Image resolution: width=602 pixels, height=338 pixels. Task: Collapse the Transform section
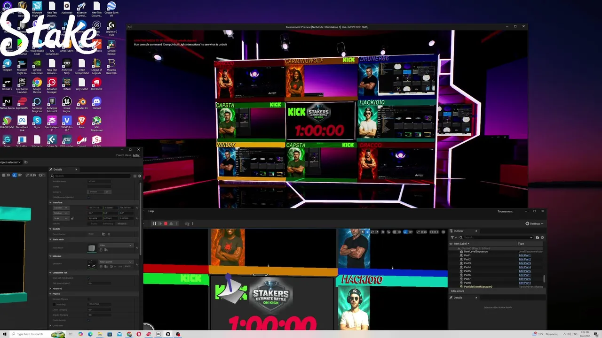pos(50,202)
